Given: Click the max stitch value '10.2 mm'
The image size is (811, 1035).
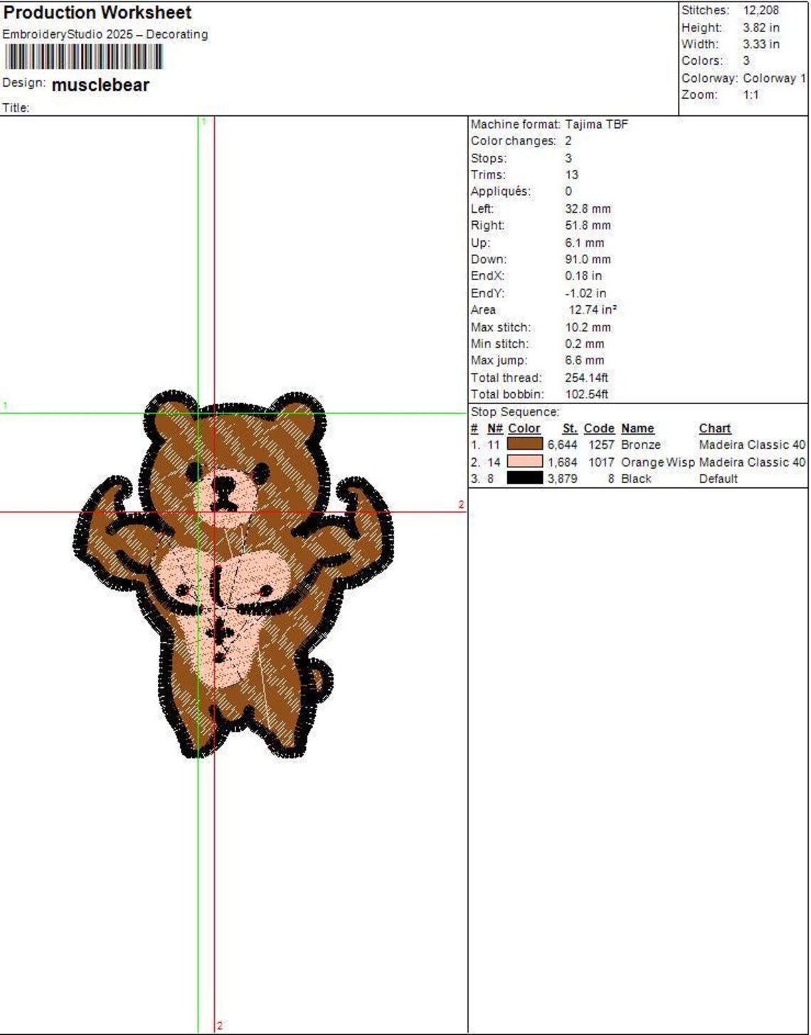Looking at the screenshot, I should pyautogui.click(x=588, y=327).
